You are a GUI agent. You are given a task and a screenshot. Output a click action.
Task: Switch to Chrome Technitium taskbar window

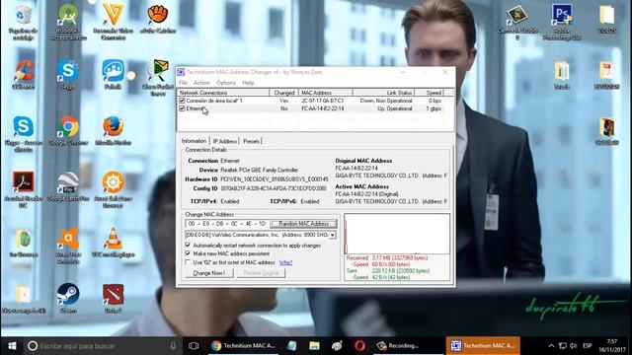[x=244, y=346]
